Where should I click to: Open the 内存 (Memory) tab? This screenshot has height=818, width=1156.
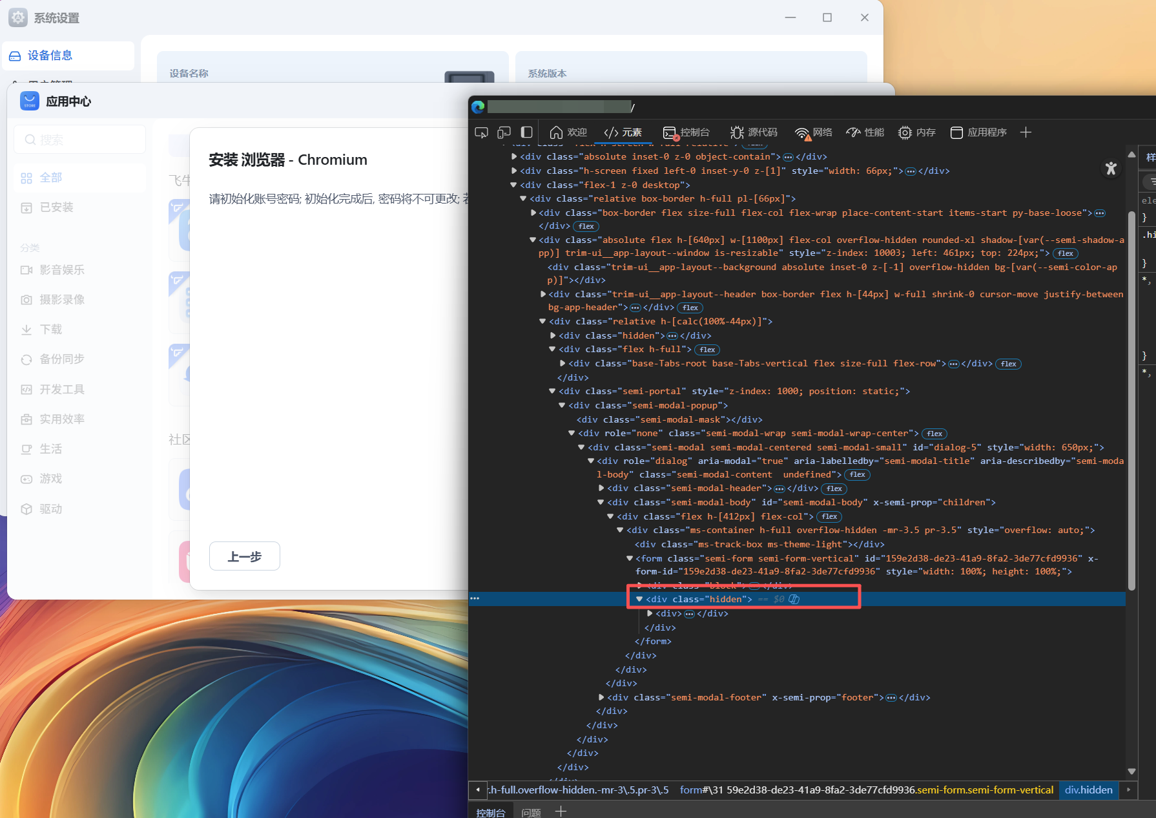coord(916,132)
